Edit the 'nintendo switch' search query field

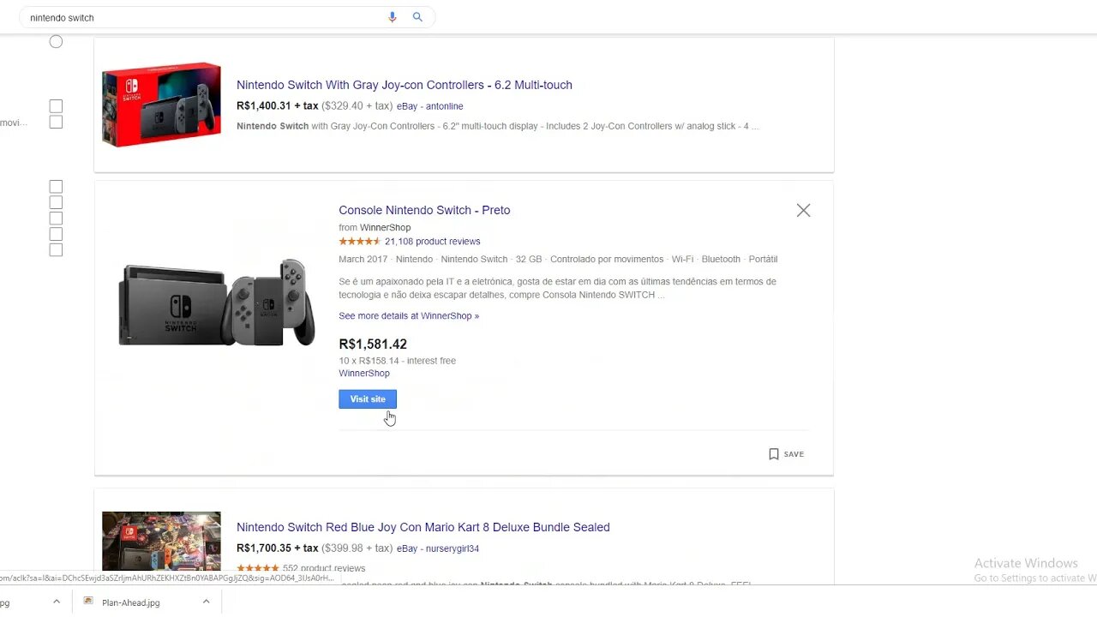coord(201,17)
